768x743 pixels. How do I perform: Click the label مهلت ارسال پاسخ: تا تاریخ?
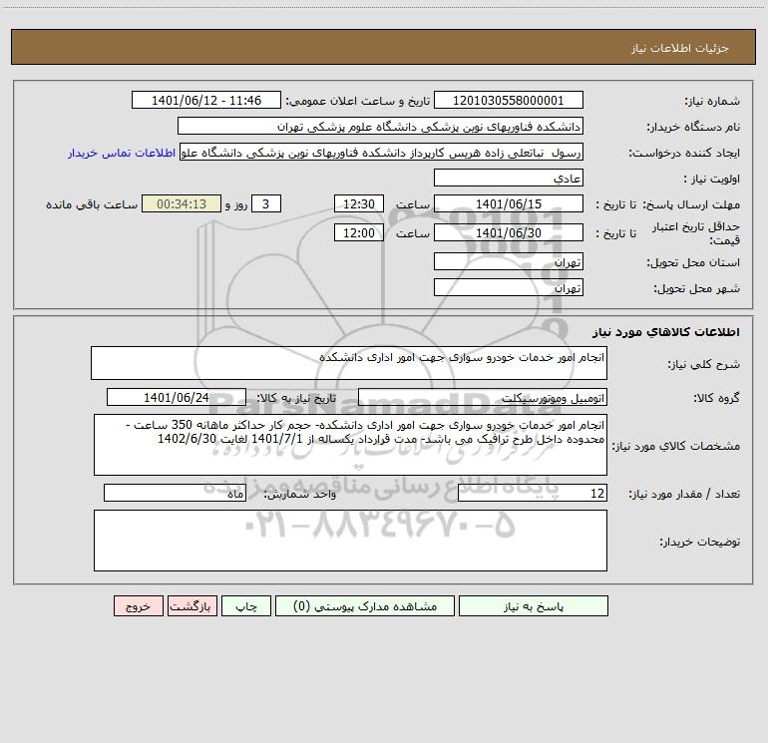click(667, 204)
